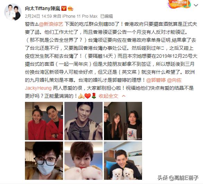This screenshot has height=185, width=203.
Task: Click the rose emoji in post
Action: (94, 96)
